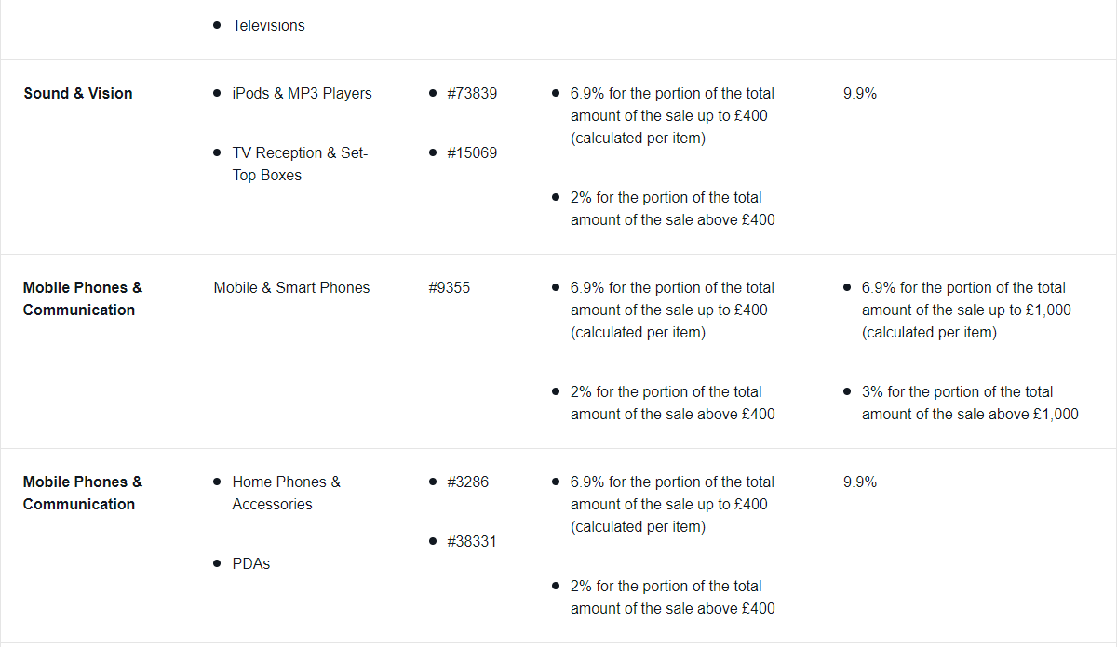
Task: Click the 9.9% fee in Sound & Vision row
Action: coord(860,93)
